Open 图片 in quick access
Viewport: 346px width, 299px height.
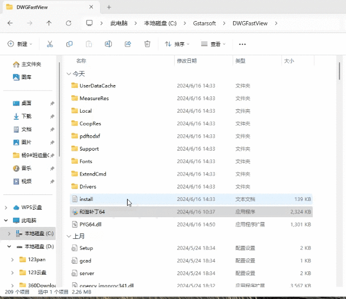point(22,142)
